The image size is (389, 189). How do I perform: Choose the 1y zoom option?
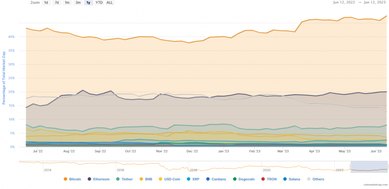(x=88, y=3)
